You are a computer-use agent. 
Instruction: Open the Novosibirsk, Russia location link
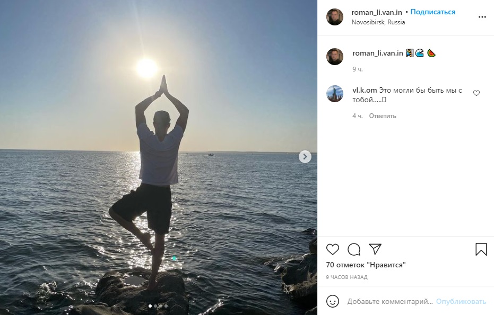pos(378,22)
